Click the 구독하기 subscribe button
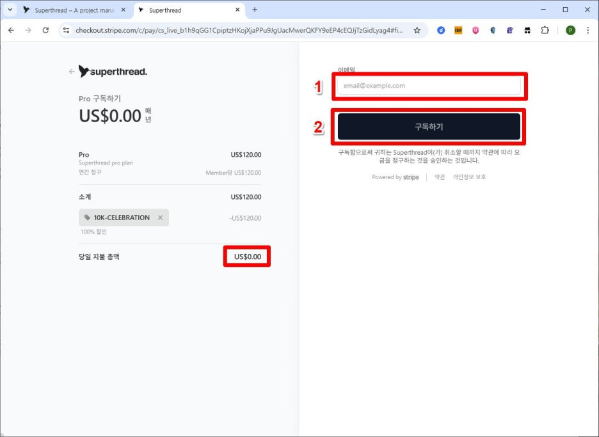599x437 pixels. click(x=429, y=127)
